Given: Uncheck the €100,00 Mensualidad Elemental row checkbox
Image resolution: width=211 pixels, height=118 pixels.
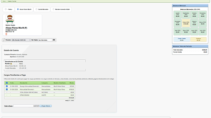Looking at the screenshot, I should click(x=7, y=89).
